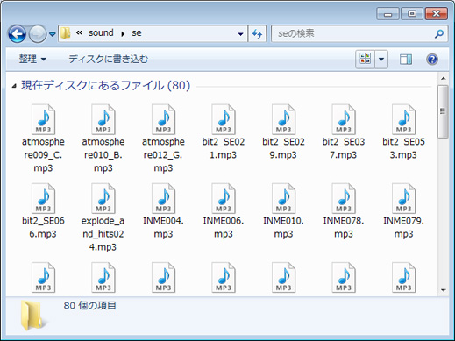This screenshot has height=341, width=455.
Task: Click the greyed Forward navigation arrow
Action: [x=37, y=34]
